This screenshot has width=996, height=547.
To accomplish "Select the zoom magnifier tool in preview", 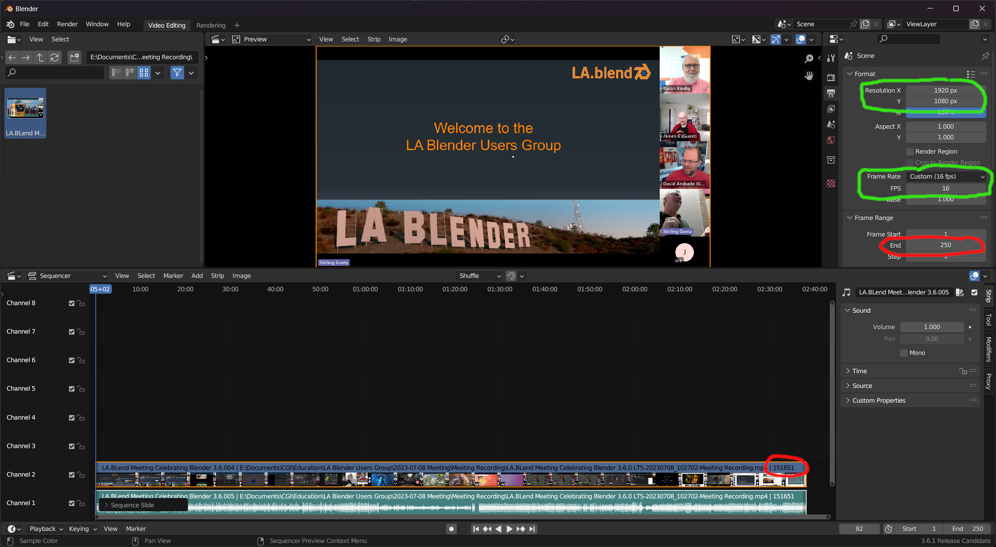I will [809, 58].
